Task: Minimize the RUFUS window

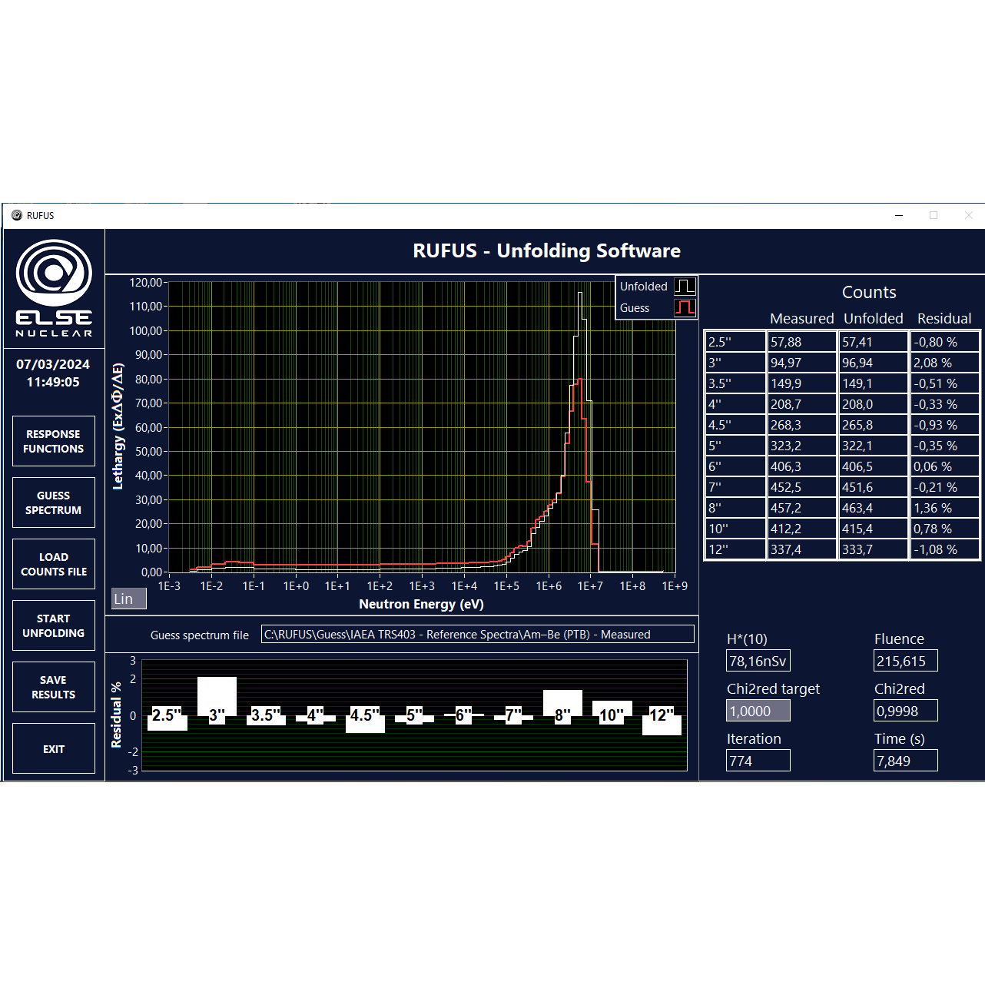Action: pos(899,216)
